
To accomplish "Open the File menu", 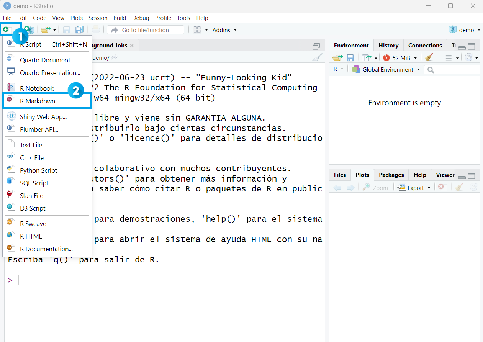I will pyautogui.click(x=7, y=18).
